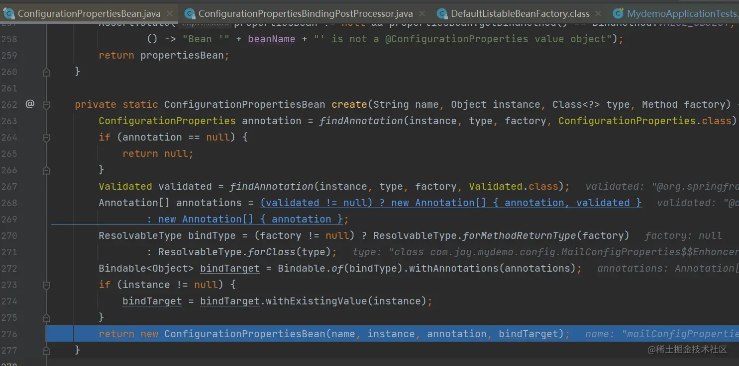Click ConfigurationPropertiesBean constructor on line 276
Viewport: 739px width, 366px height.
click(244, 334)
